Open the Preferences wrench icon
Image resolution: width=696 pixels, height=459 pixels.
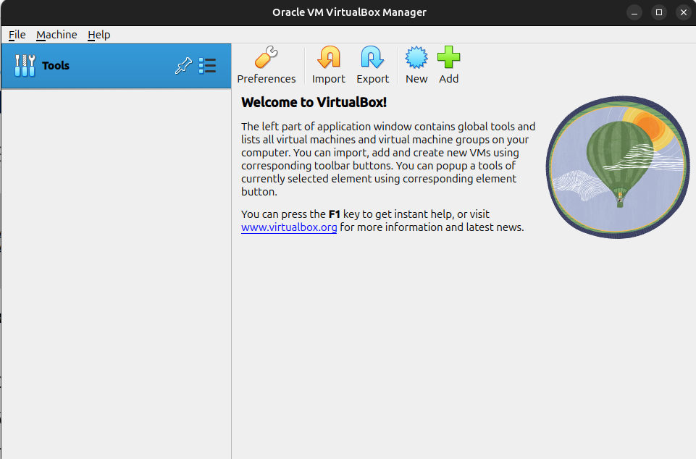tap(267, 58)
